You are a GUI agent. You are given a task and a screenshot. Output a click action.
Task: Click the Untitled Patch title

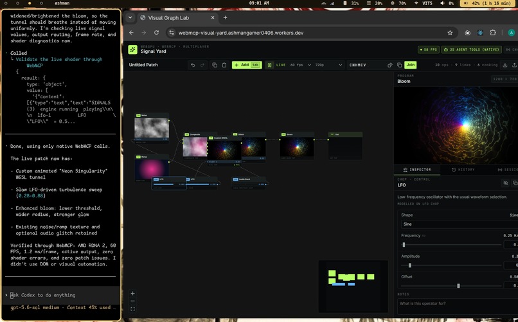[143, 65]
